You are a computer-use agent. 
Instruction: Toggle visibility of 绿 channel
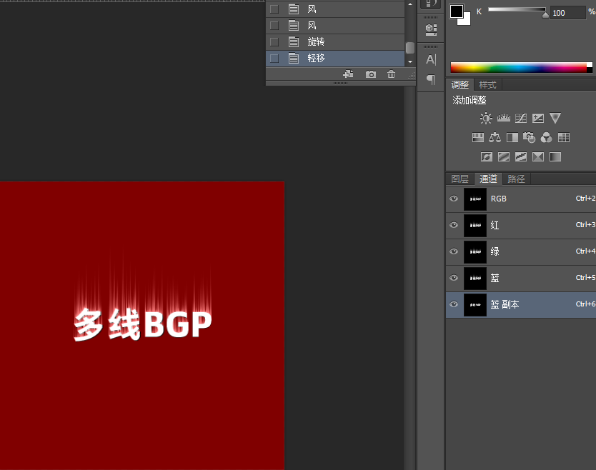[x=454, y=251]
